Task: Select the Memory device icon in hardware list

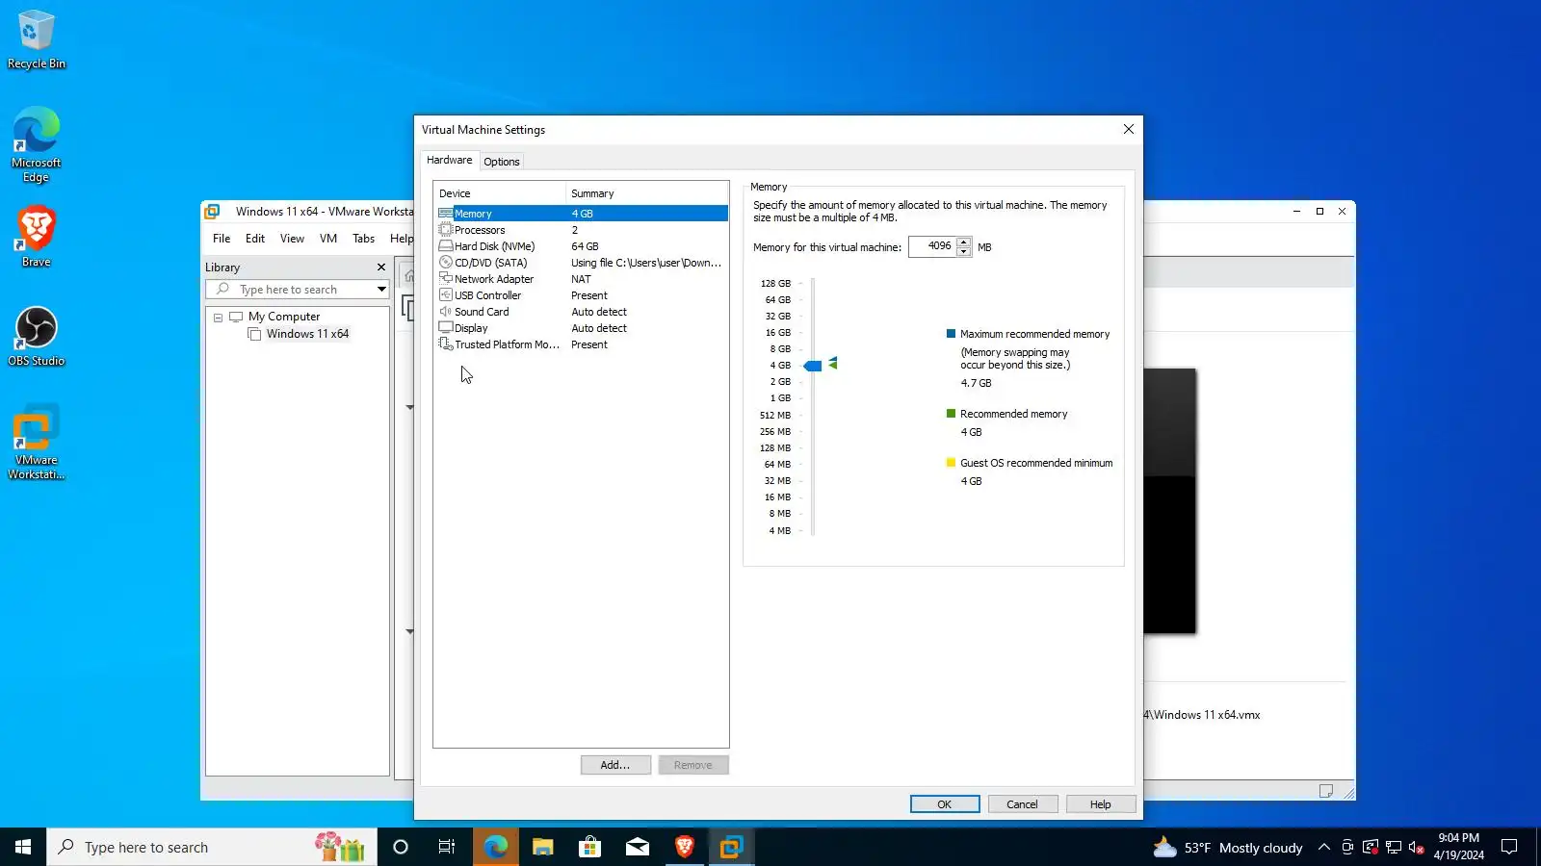Action: [445, 214]
